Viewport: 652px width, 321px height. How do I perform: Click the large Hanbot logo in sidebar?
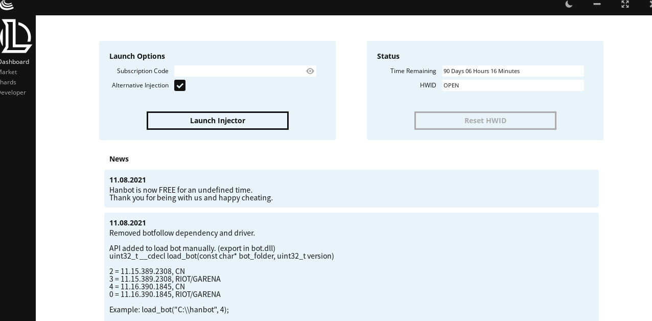[16, 36]
